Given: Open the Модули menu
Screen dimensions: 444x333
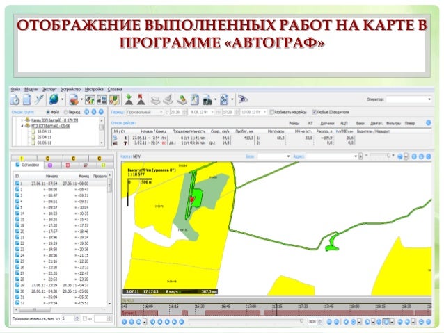Looking at the screenshot, I should 31,90.
